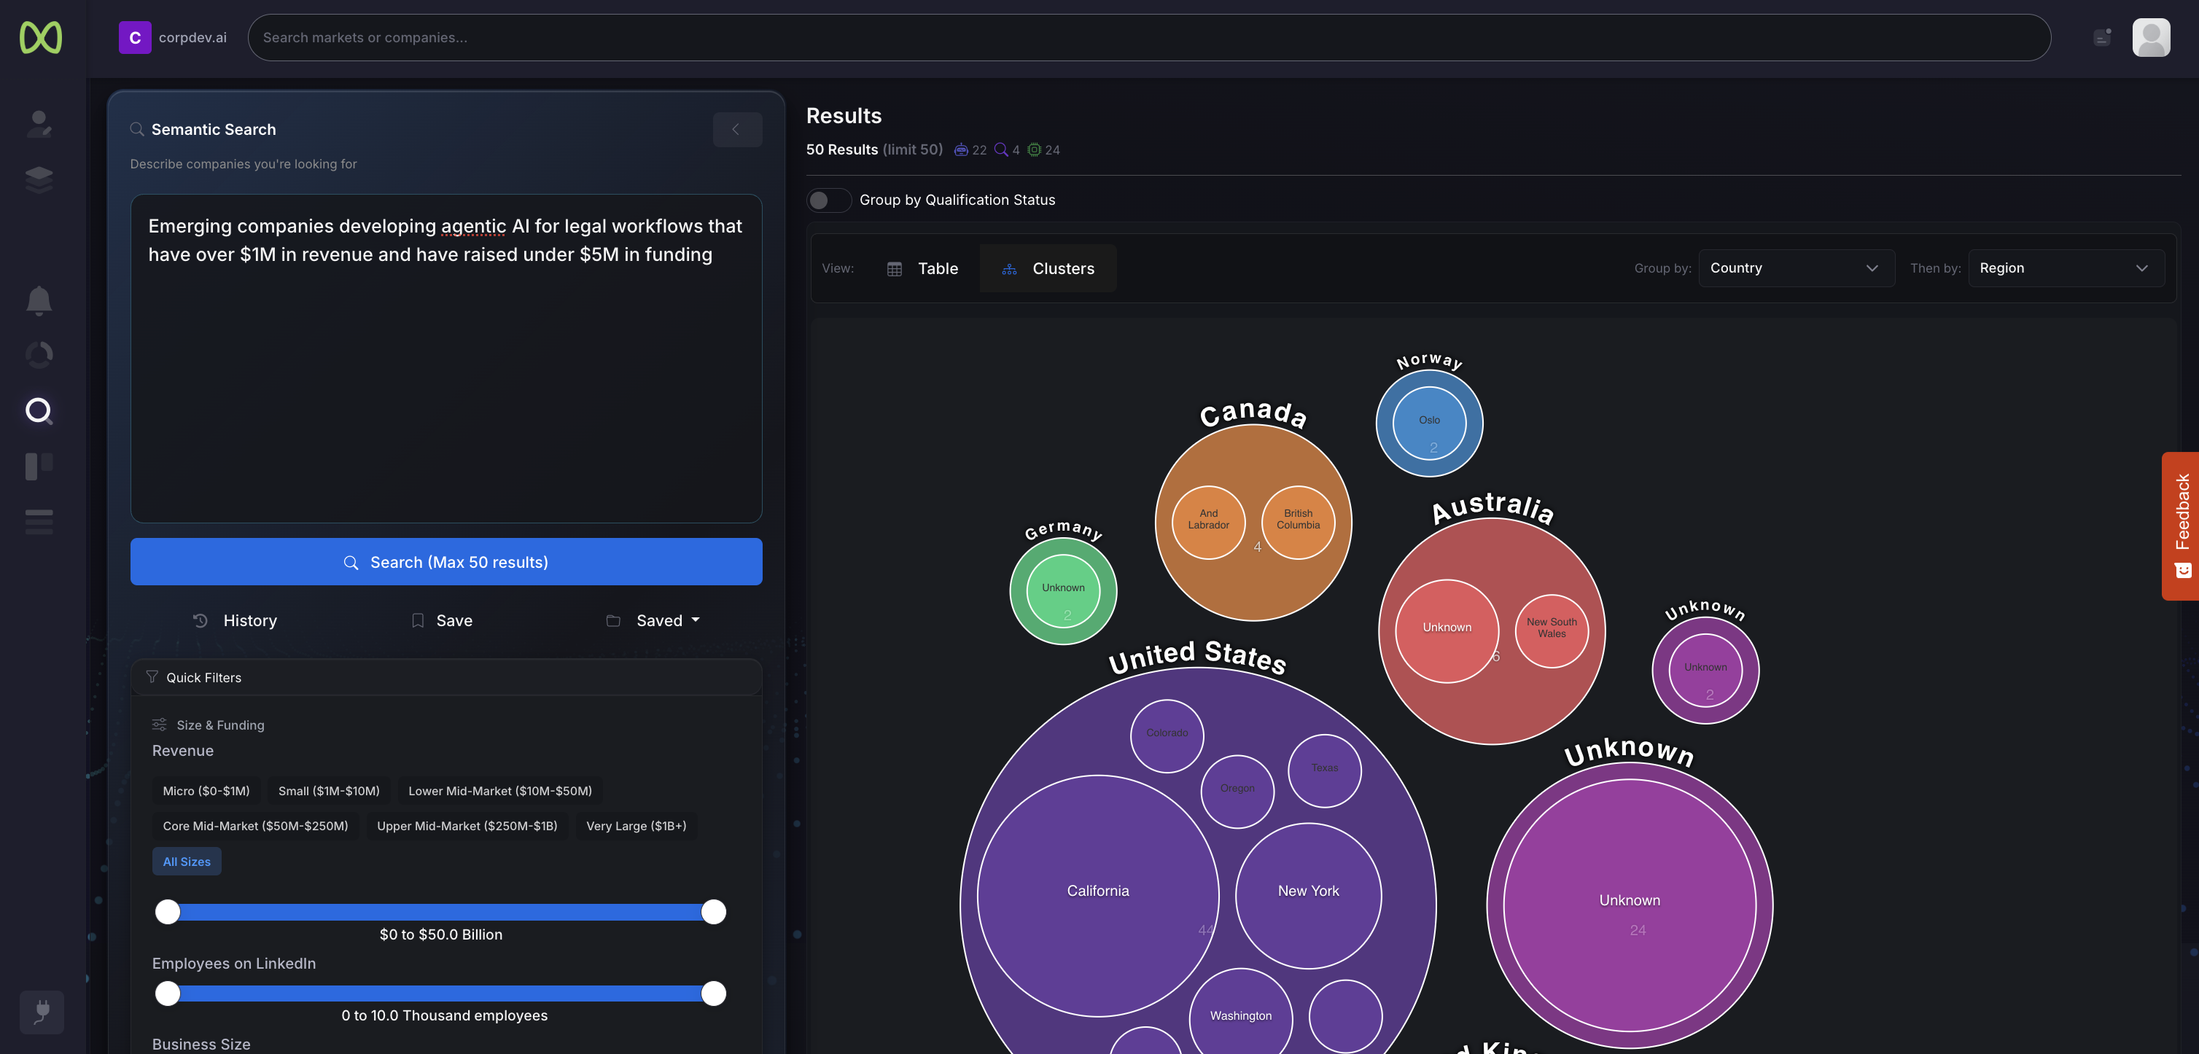This screenshot has width=2199, height=1054.
Task: Toggle the Micro ($0-$1M) revenue filter
Action: [206, 790]
